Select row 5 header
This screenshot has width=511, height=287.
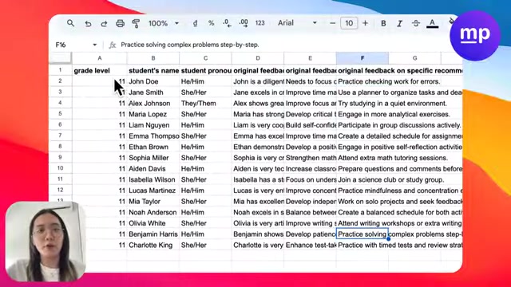pyautogui.click(x=61, y=114)
